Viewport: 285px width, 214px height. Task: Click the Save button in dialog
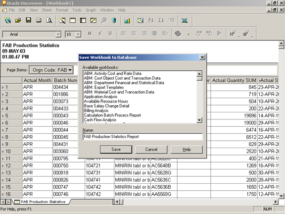click(116, 150)
